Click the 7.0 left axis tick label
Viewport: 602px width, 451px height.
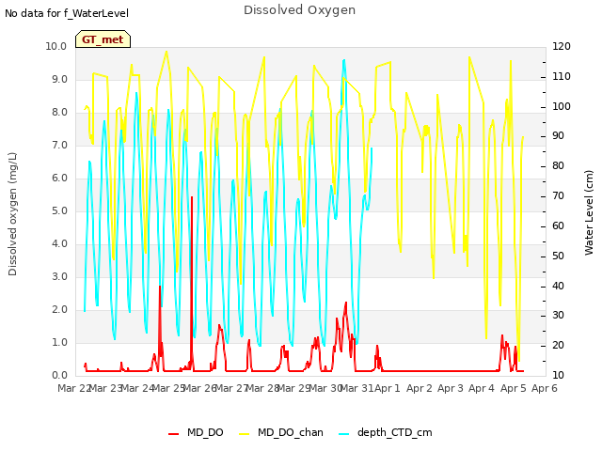59,146
